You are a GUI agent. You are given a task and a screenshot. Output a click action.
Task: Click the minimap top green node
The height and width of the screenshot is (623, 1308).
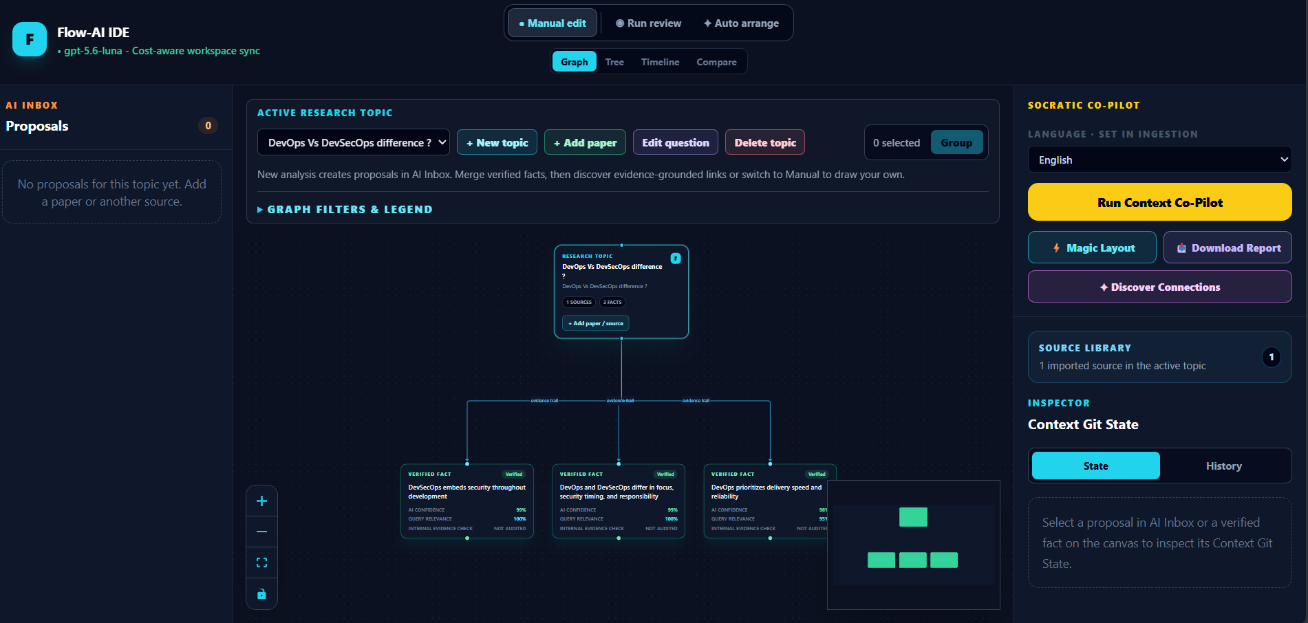913,517
